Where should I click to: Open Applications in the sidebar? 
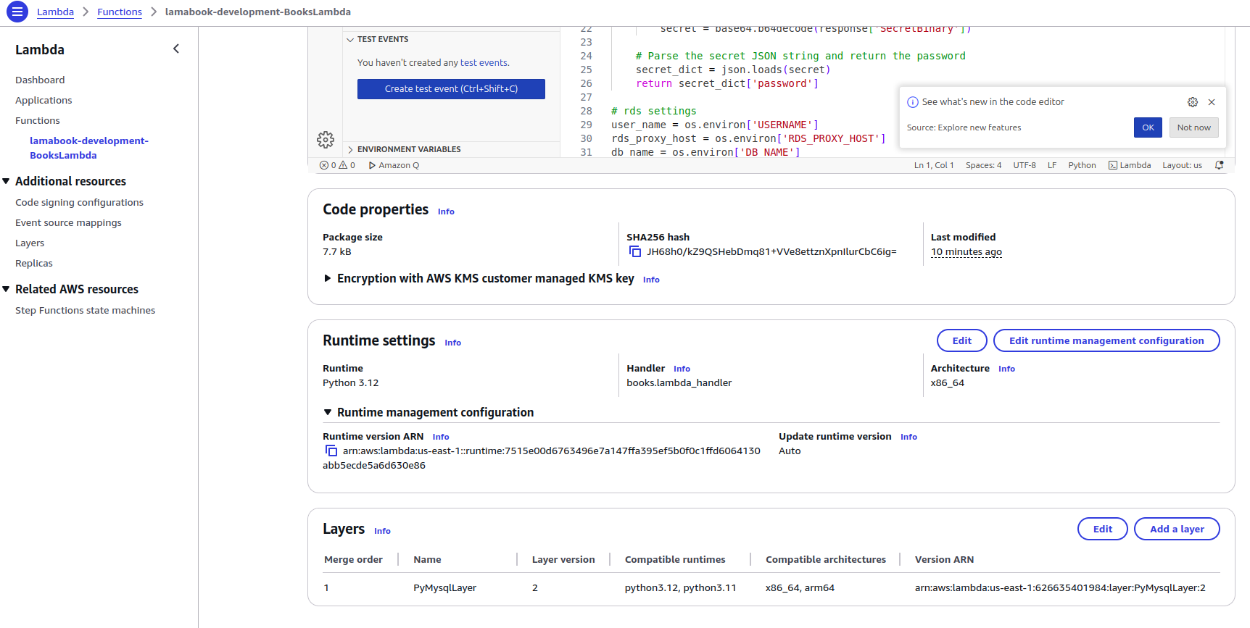pos(44,100)
